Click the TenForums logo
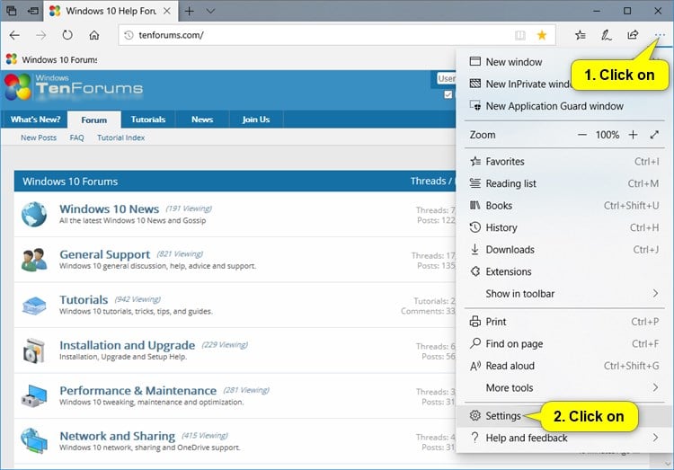The image size is (674, 470). pos(74,87)
